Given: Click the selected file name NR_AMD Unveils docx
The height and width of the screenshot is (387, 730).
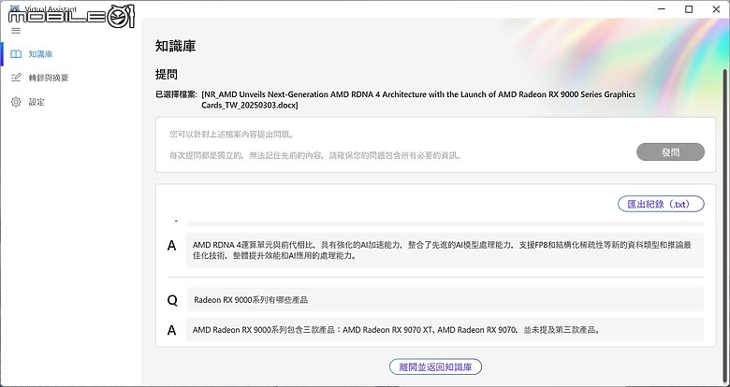Looking at the screenshot, I should (x=418, y=99).
